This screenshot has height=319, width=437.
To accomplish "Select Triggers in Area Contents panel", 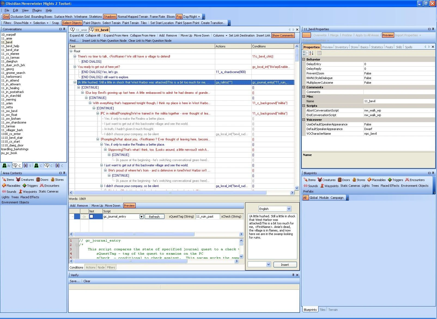I will 30,186.
